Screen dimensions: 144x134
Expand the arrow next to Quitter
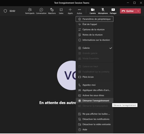pos(138,11)
